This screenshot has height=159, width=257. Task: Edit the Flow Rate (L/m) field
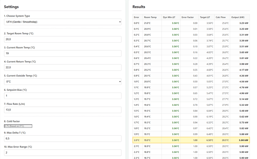pos(63,110)
